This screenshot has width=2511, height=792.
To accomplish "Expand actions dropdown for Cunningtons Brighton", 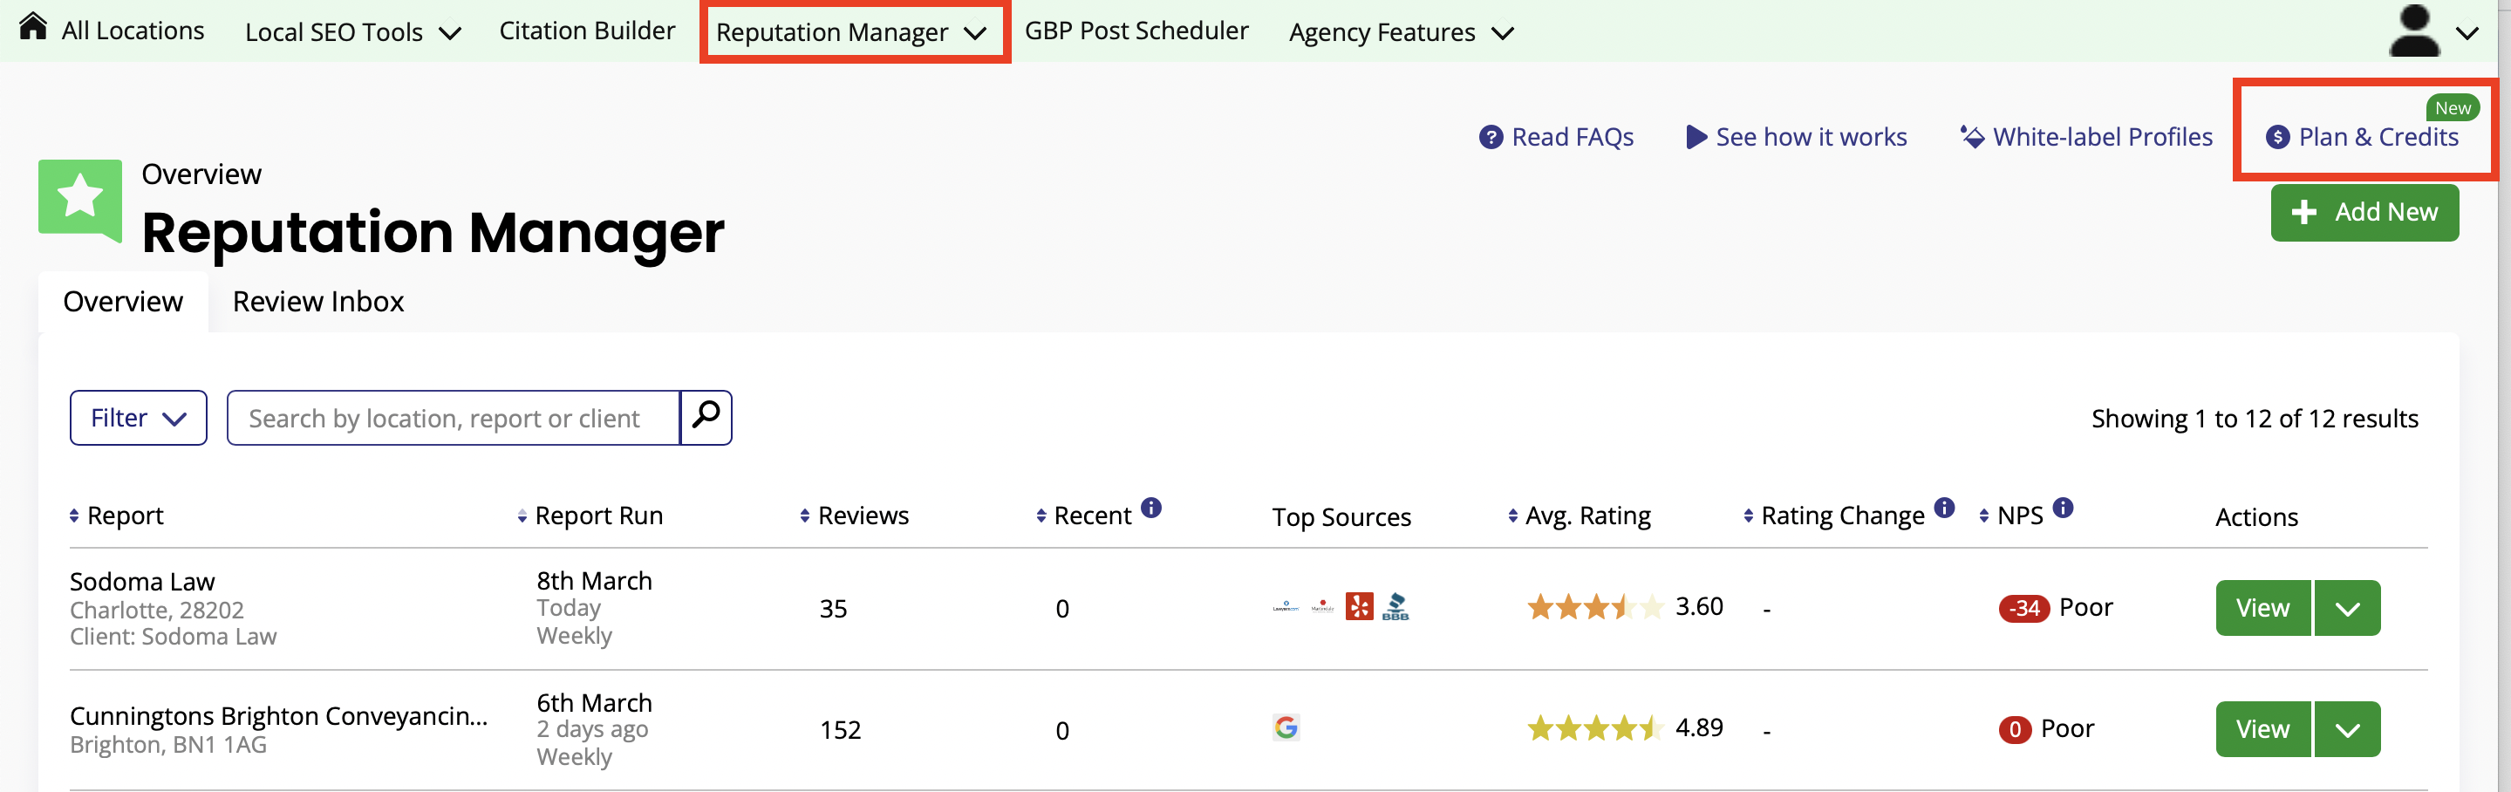I will point(2347,729).
